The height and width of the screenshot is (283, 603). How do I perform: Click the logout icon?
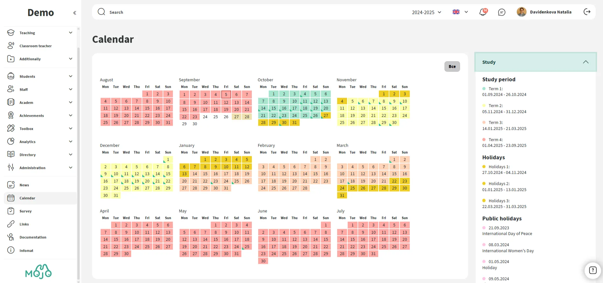[587, 12]
